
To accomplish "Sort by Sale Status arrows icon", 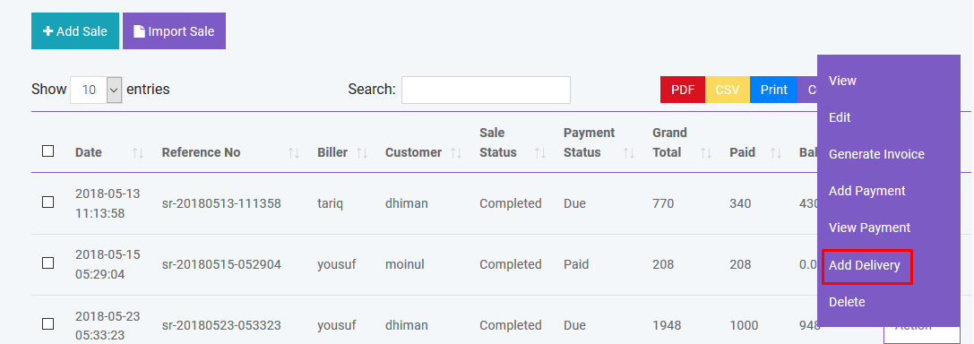I will tap(540, 153).
